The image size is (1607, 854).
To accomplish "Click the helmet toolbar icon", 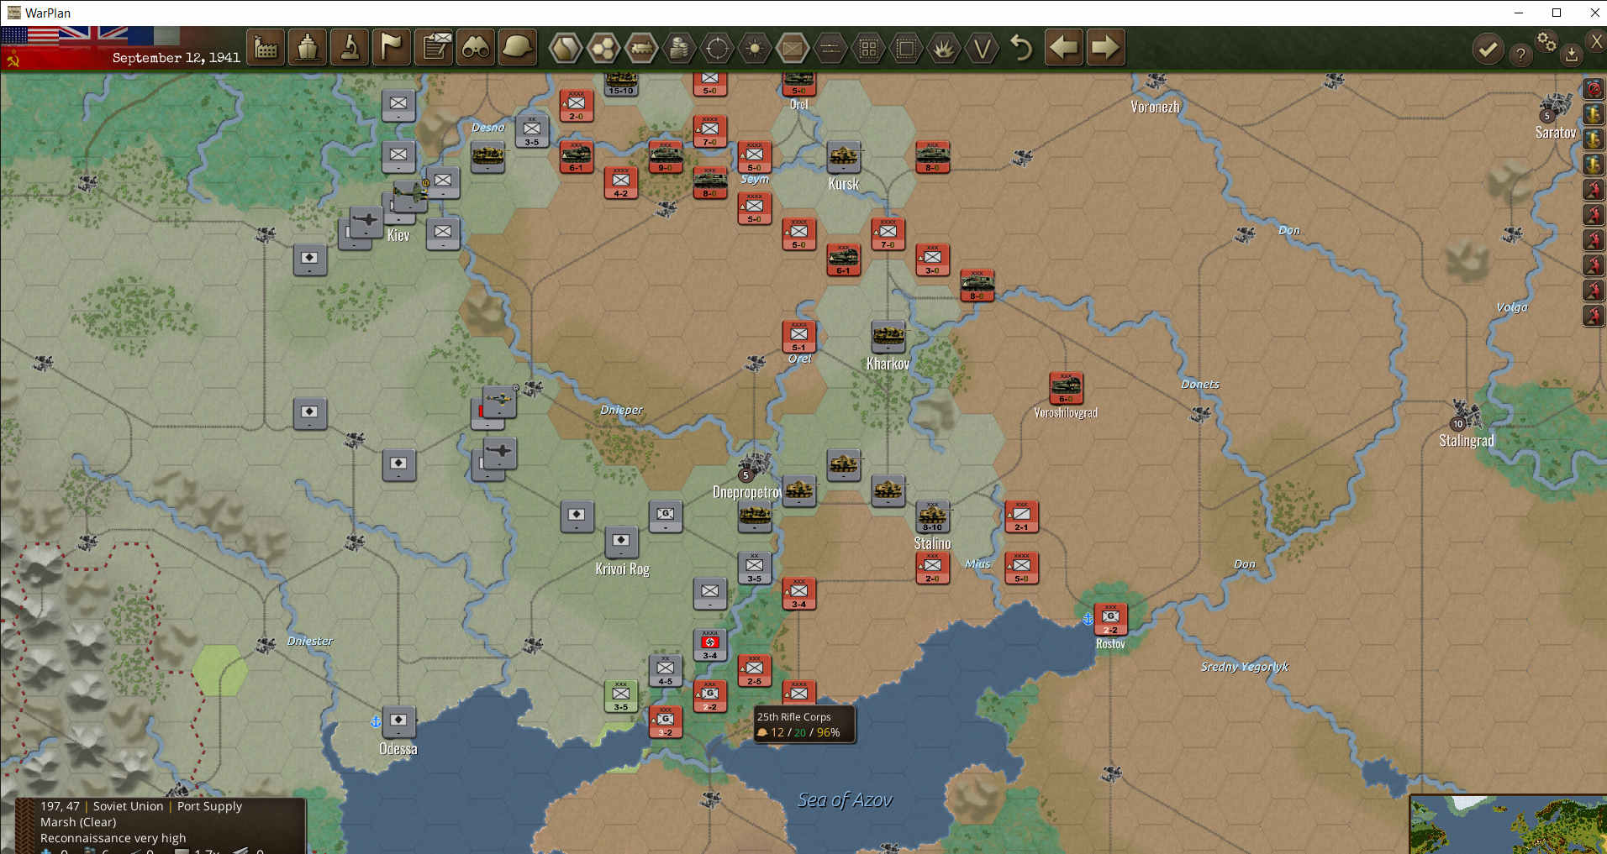I will point(518,48).
